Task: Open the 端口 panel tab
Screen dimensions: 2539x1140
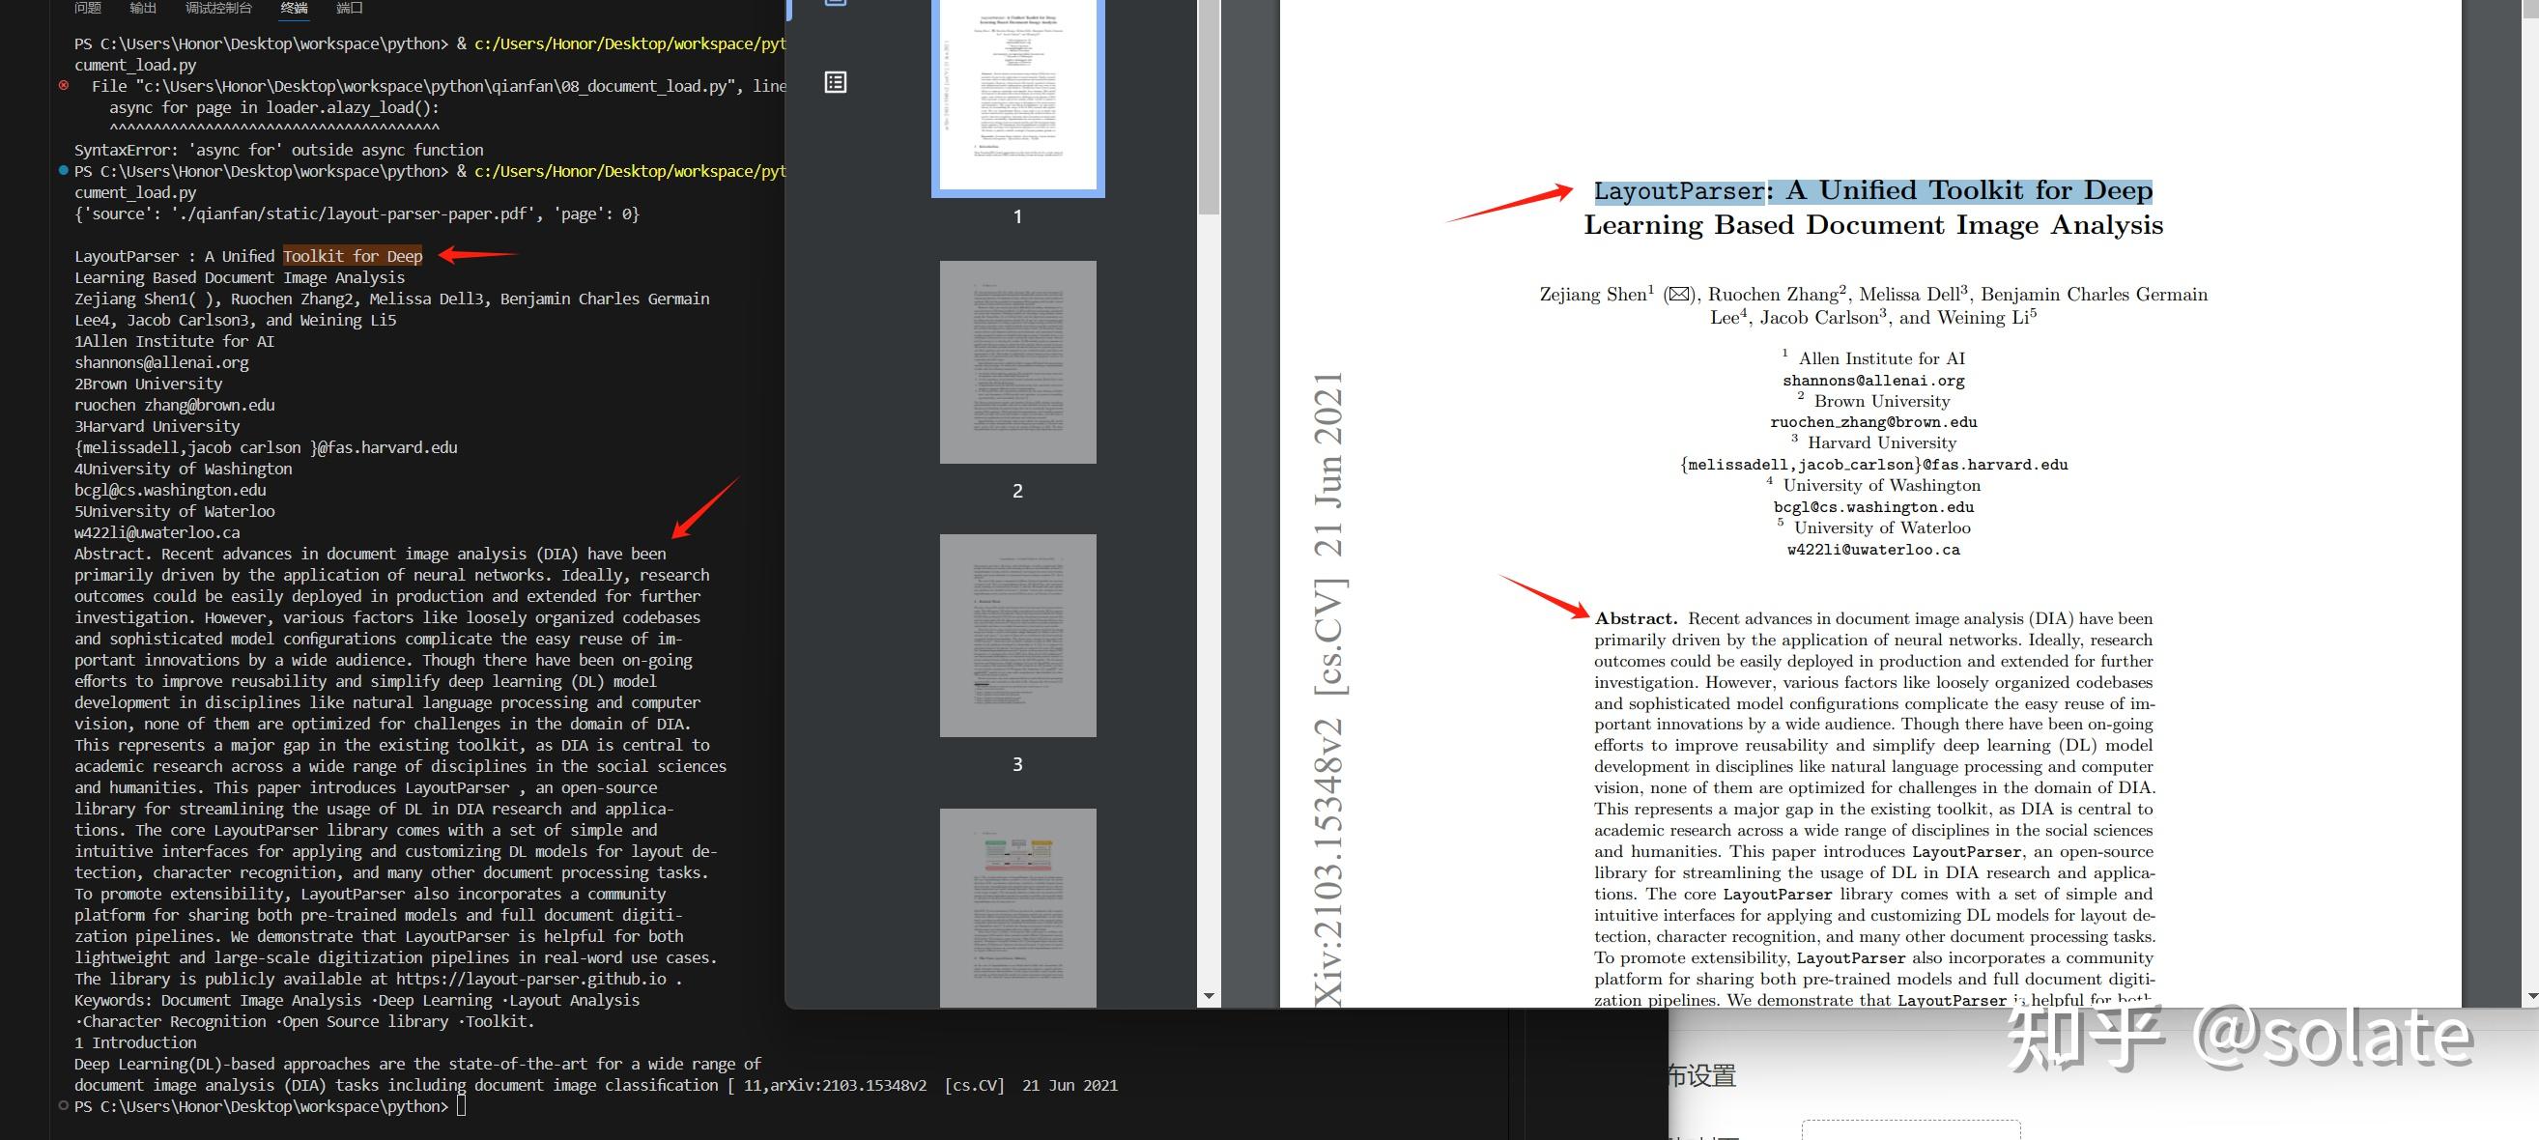Action: (x=349, y=8)
